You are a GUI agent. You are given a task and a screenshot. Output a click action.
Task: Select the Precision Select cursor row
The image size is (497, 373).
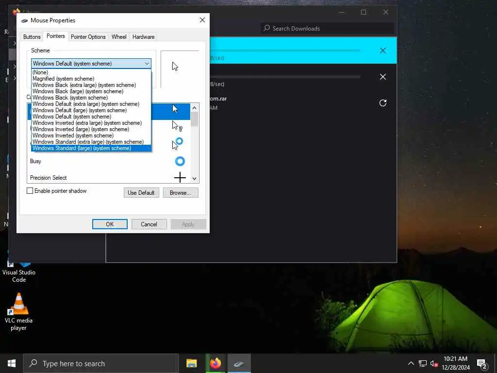(x=109, y=178)
